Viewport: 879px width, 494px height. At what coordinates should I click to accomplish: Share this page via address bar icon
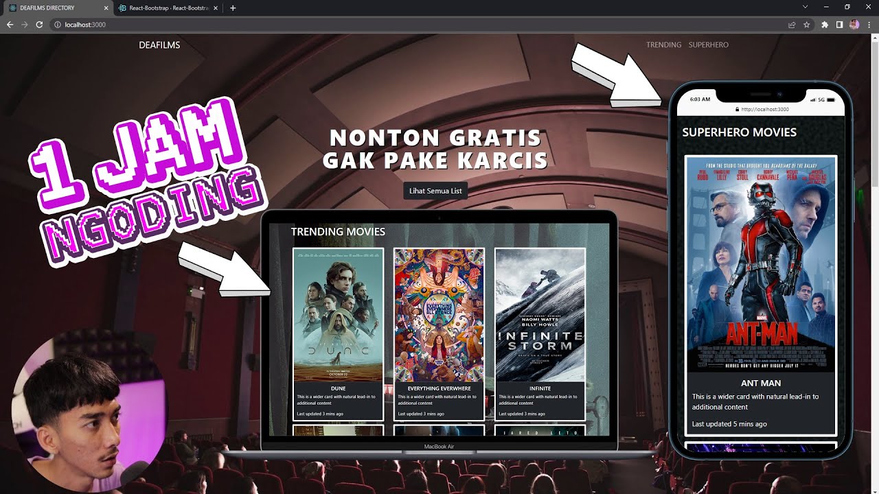[792, 25]
